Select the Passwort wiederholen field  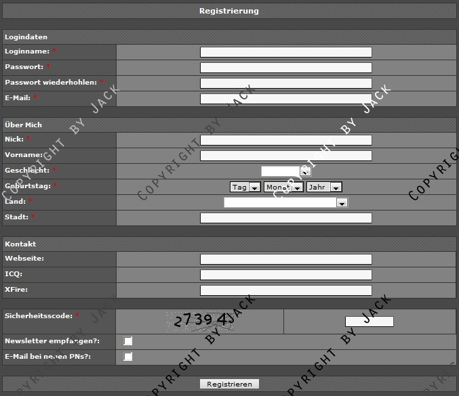click(x=285, y=83)
